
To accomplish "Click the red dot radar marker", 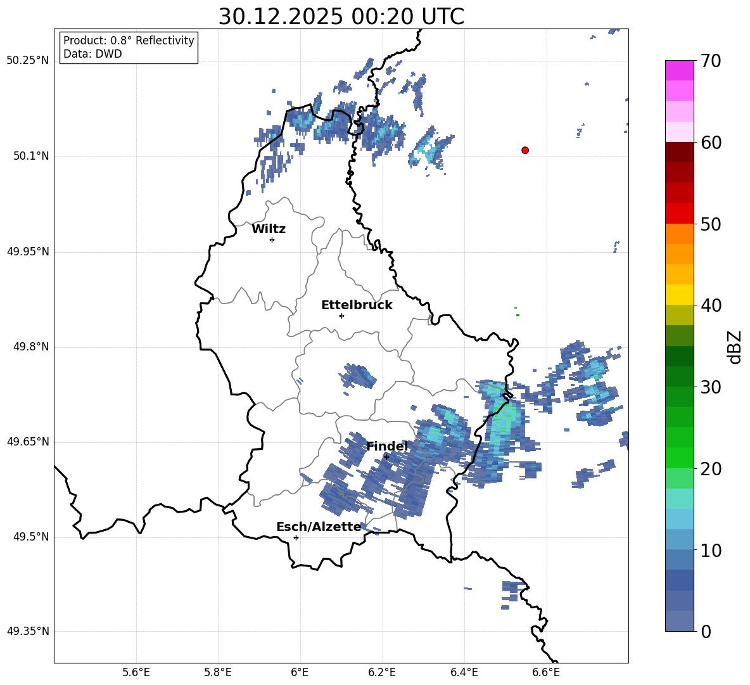I will tap(525, 150).
